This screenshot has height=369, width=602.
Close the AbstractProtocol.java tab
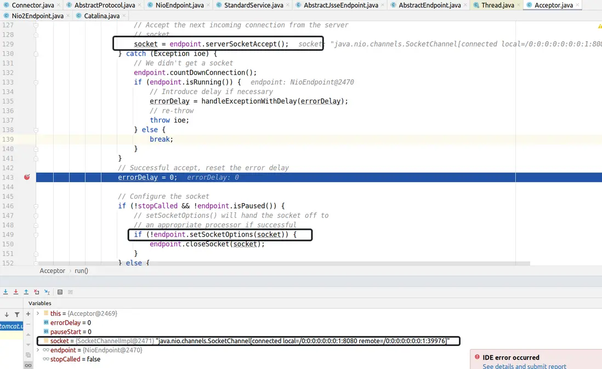click(x=139, y=5)
